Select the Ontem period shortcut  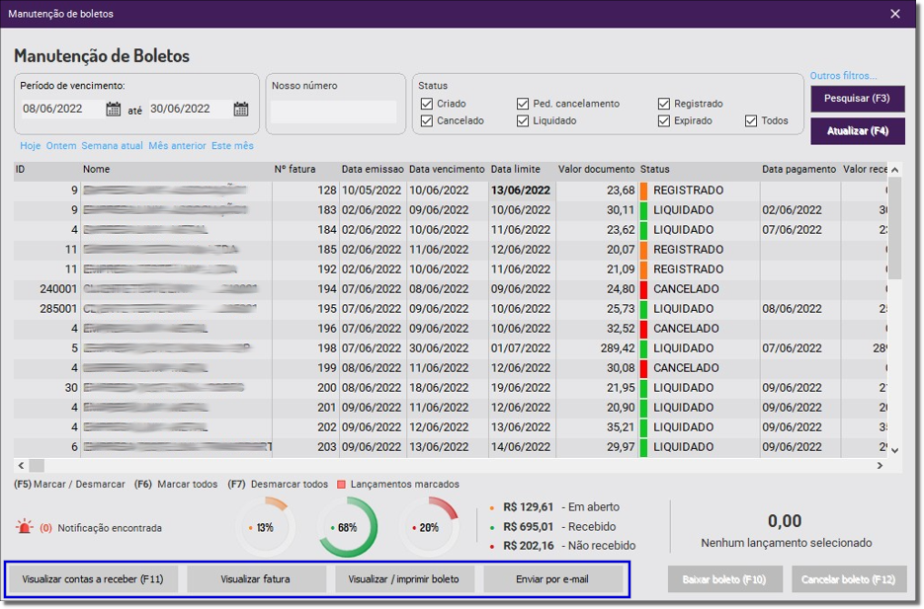tap(61, 145)
